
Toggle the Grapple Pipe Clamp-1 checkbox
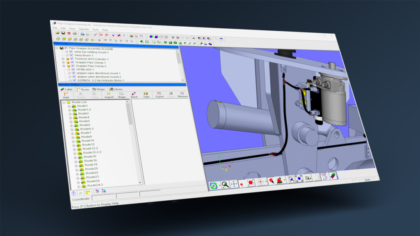point(72,63)
